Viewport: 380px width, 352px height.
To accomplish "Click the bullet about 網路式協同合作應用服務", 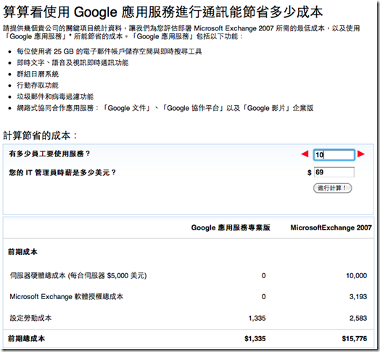I will (165, 108).
